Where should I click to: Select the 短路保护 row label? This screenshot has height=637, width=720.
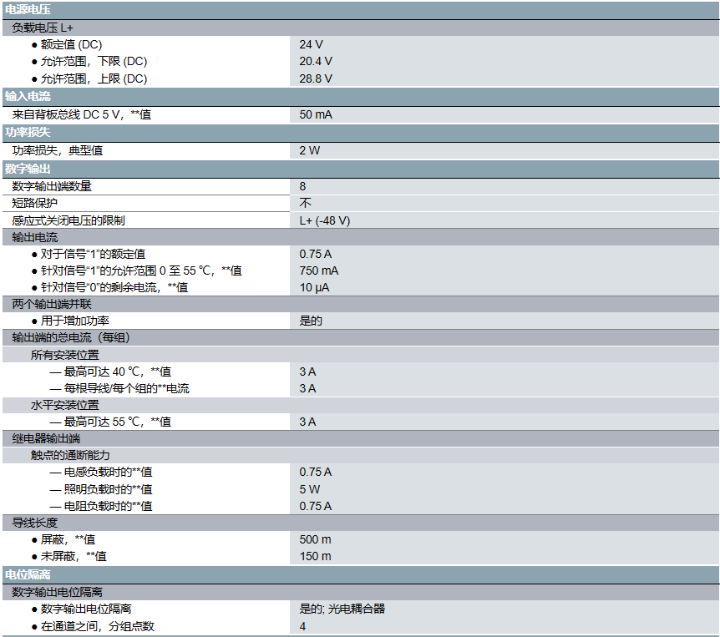click(x=35, y=203)
